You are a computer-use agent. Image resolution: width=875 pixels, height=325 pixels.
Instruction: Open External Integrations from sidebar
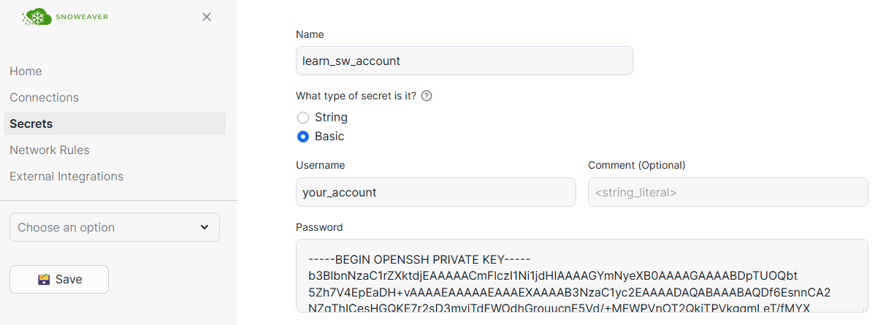click(66, 176)
